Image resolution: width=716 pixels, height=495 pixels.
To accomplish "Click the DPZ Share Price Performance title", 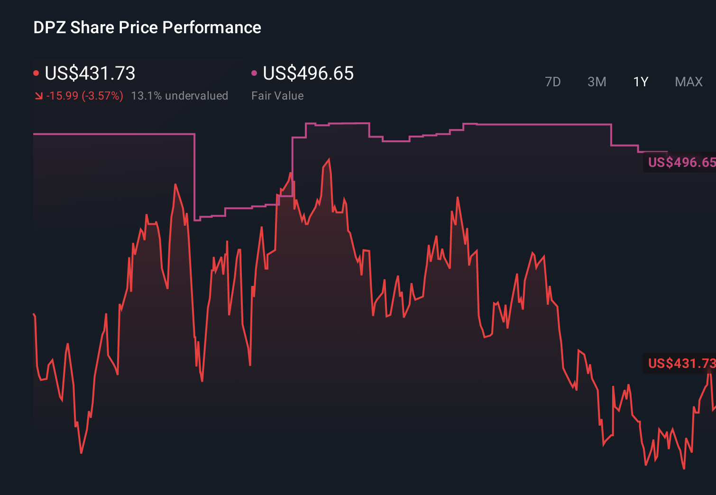I will click(x=147, y=27).
